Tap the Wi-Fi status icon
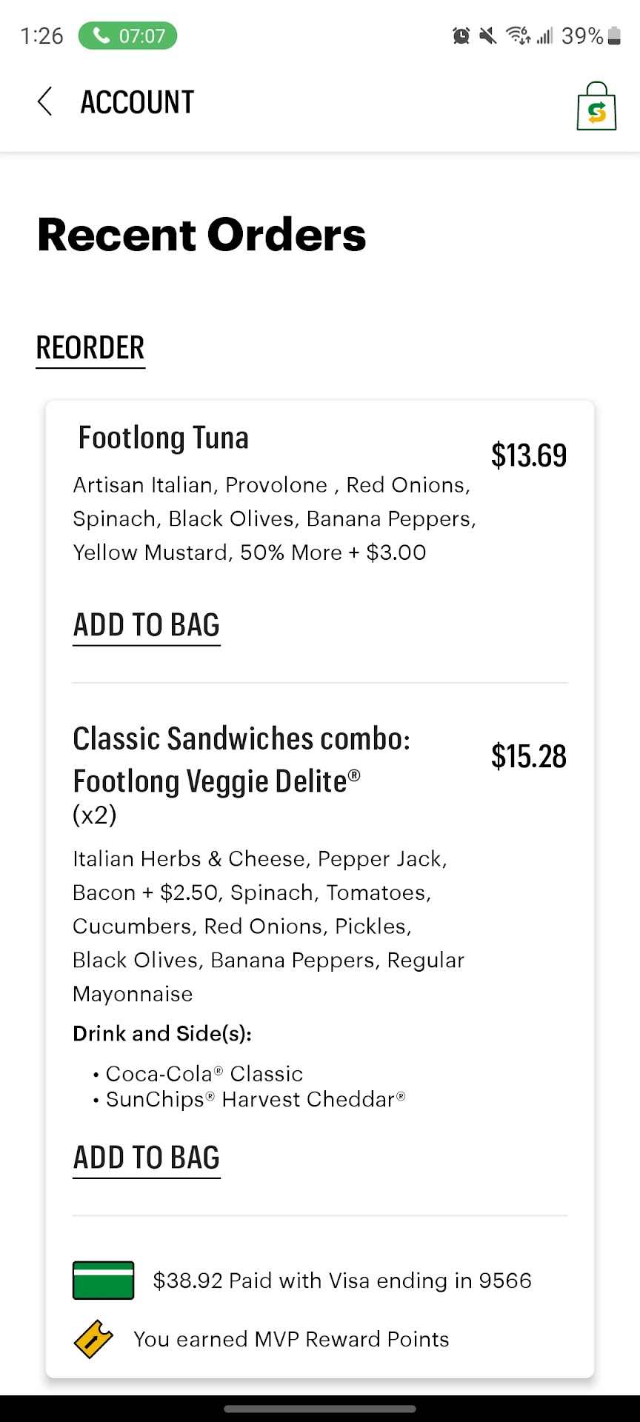This screenshot has width=640, height=1422. [x=517, y=36]
